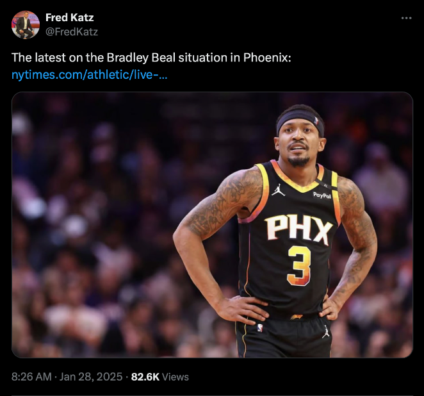Click the 8:26 AM timestamp
424x396 pixels.
click(31, 377)
